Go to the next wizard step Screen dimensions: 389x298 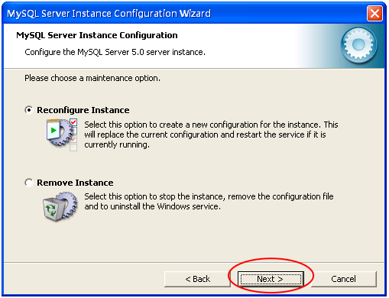point(271,279)
